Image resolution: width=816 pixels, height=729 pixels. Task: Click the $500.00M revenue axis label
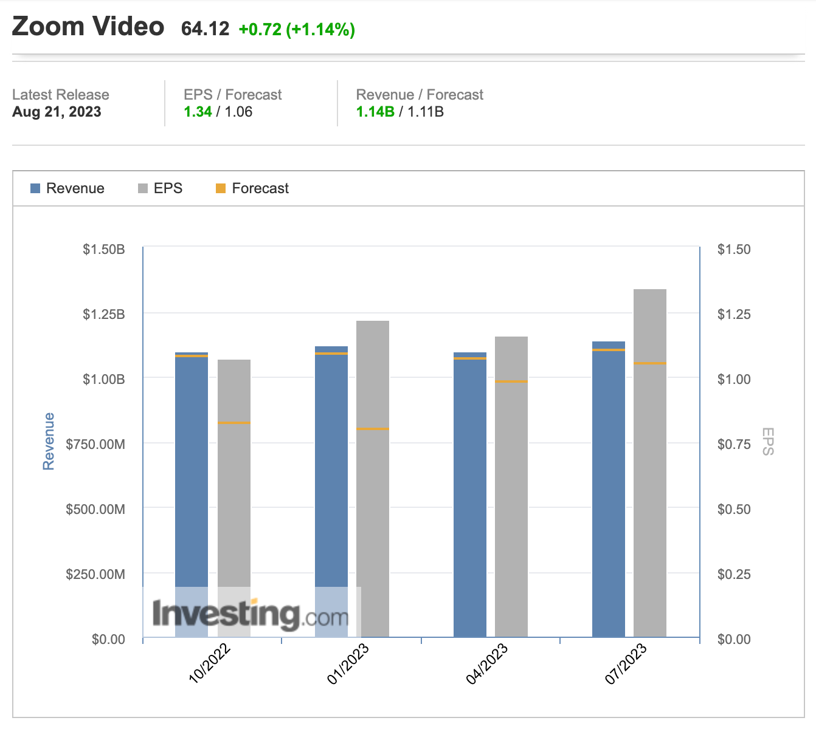point(95,509)
